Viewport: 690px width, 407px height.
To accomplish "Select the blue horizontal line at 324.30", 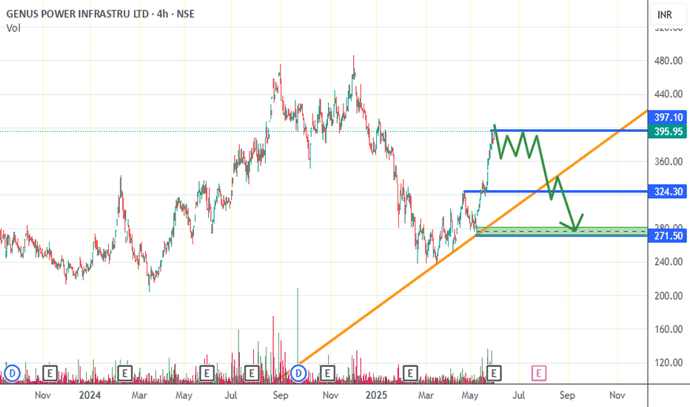I will [555, 192].
